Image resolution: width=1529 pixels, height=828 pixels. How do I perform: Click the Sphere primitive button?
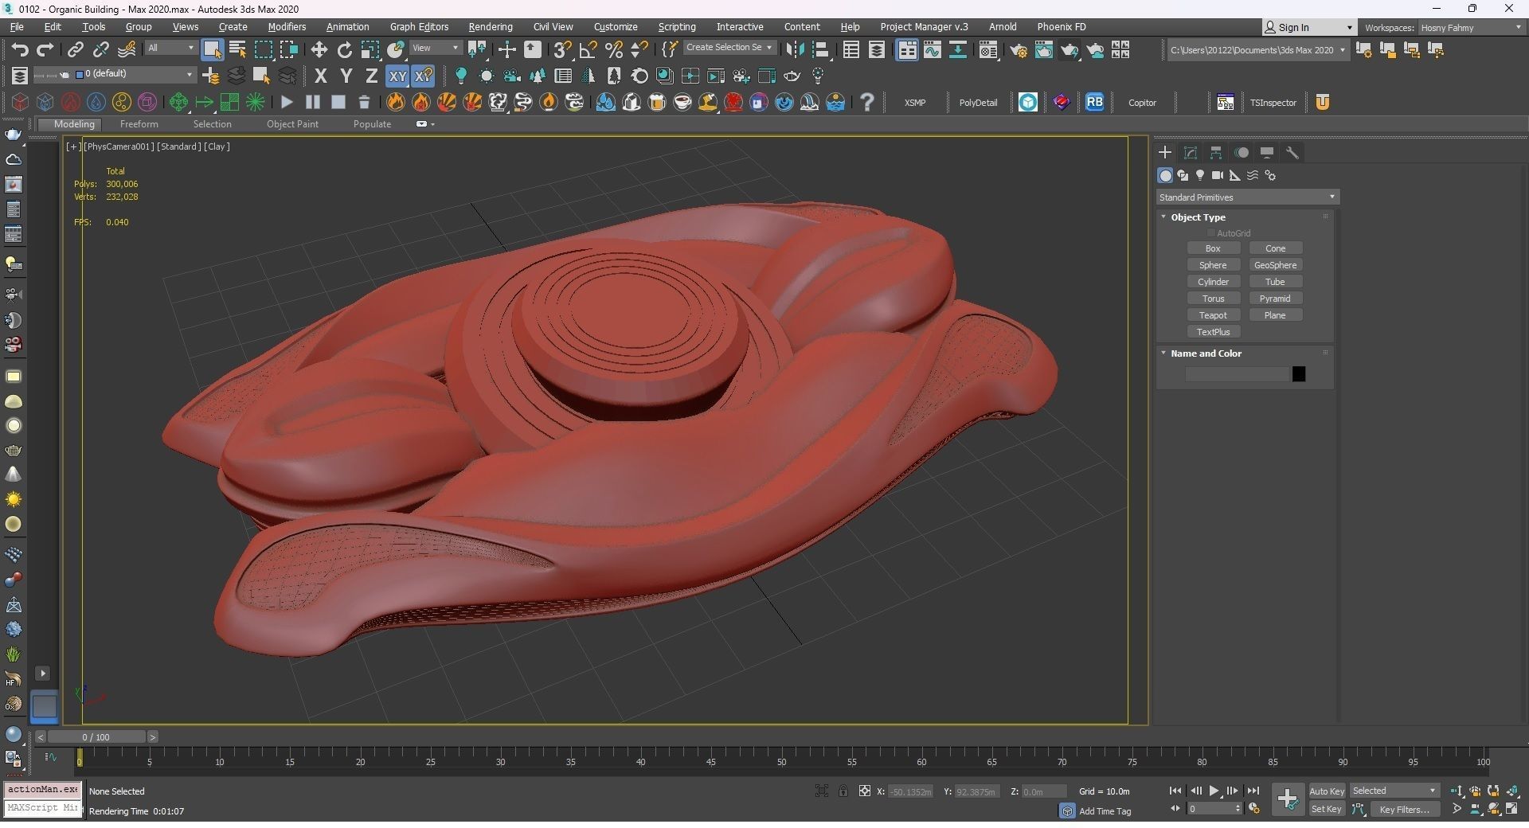coord(1213,265)
